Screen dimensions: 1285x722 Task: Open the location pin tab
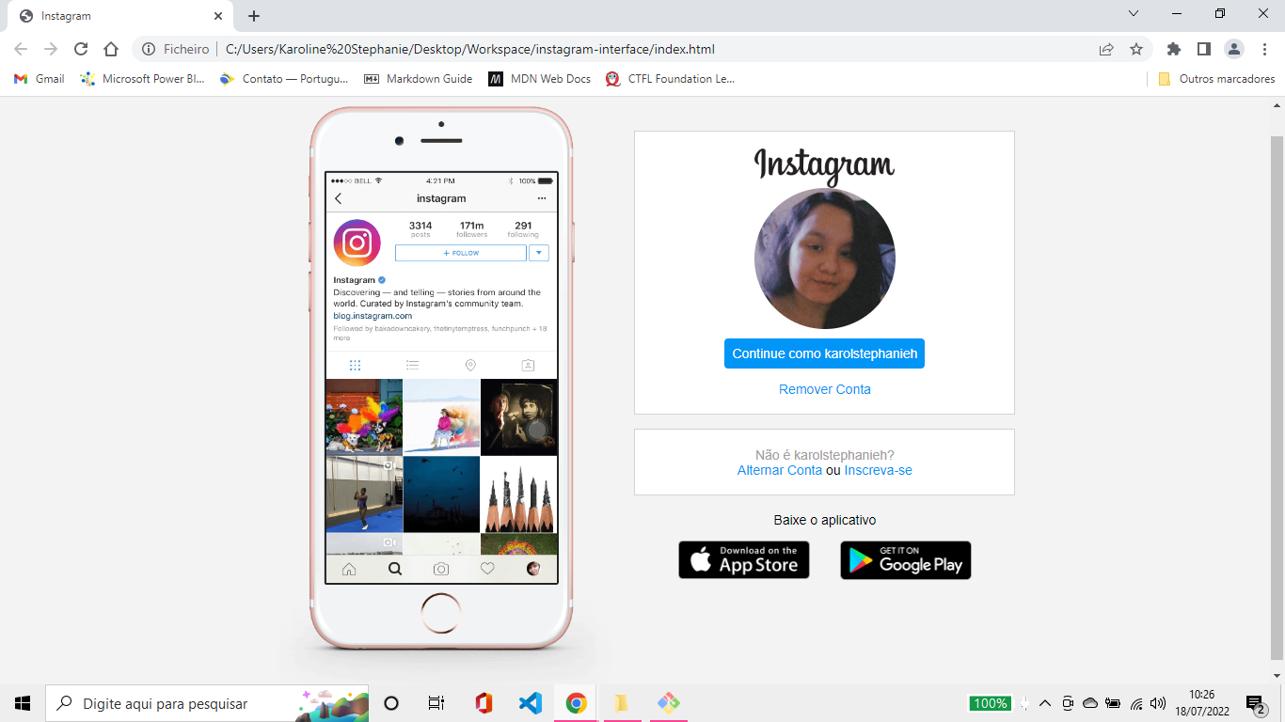pyautogui.click(x=470, y=365)
